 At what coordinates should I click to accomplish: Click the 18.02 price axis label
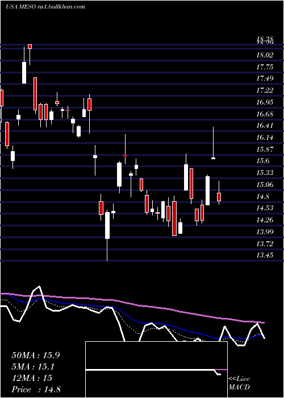tap(265, 55)
